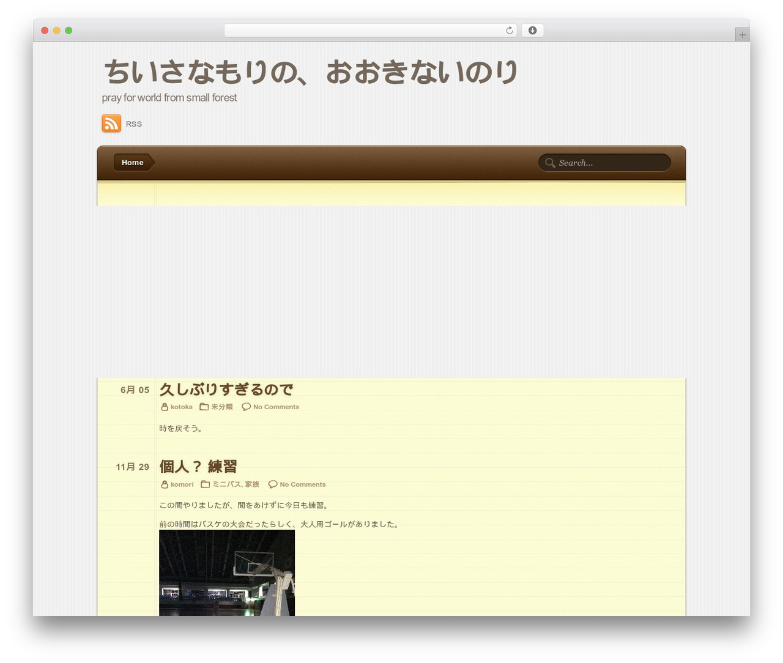Open a new tab with plus button

point(742,35)
